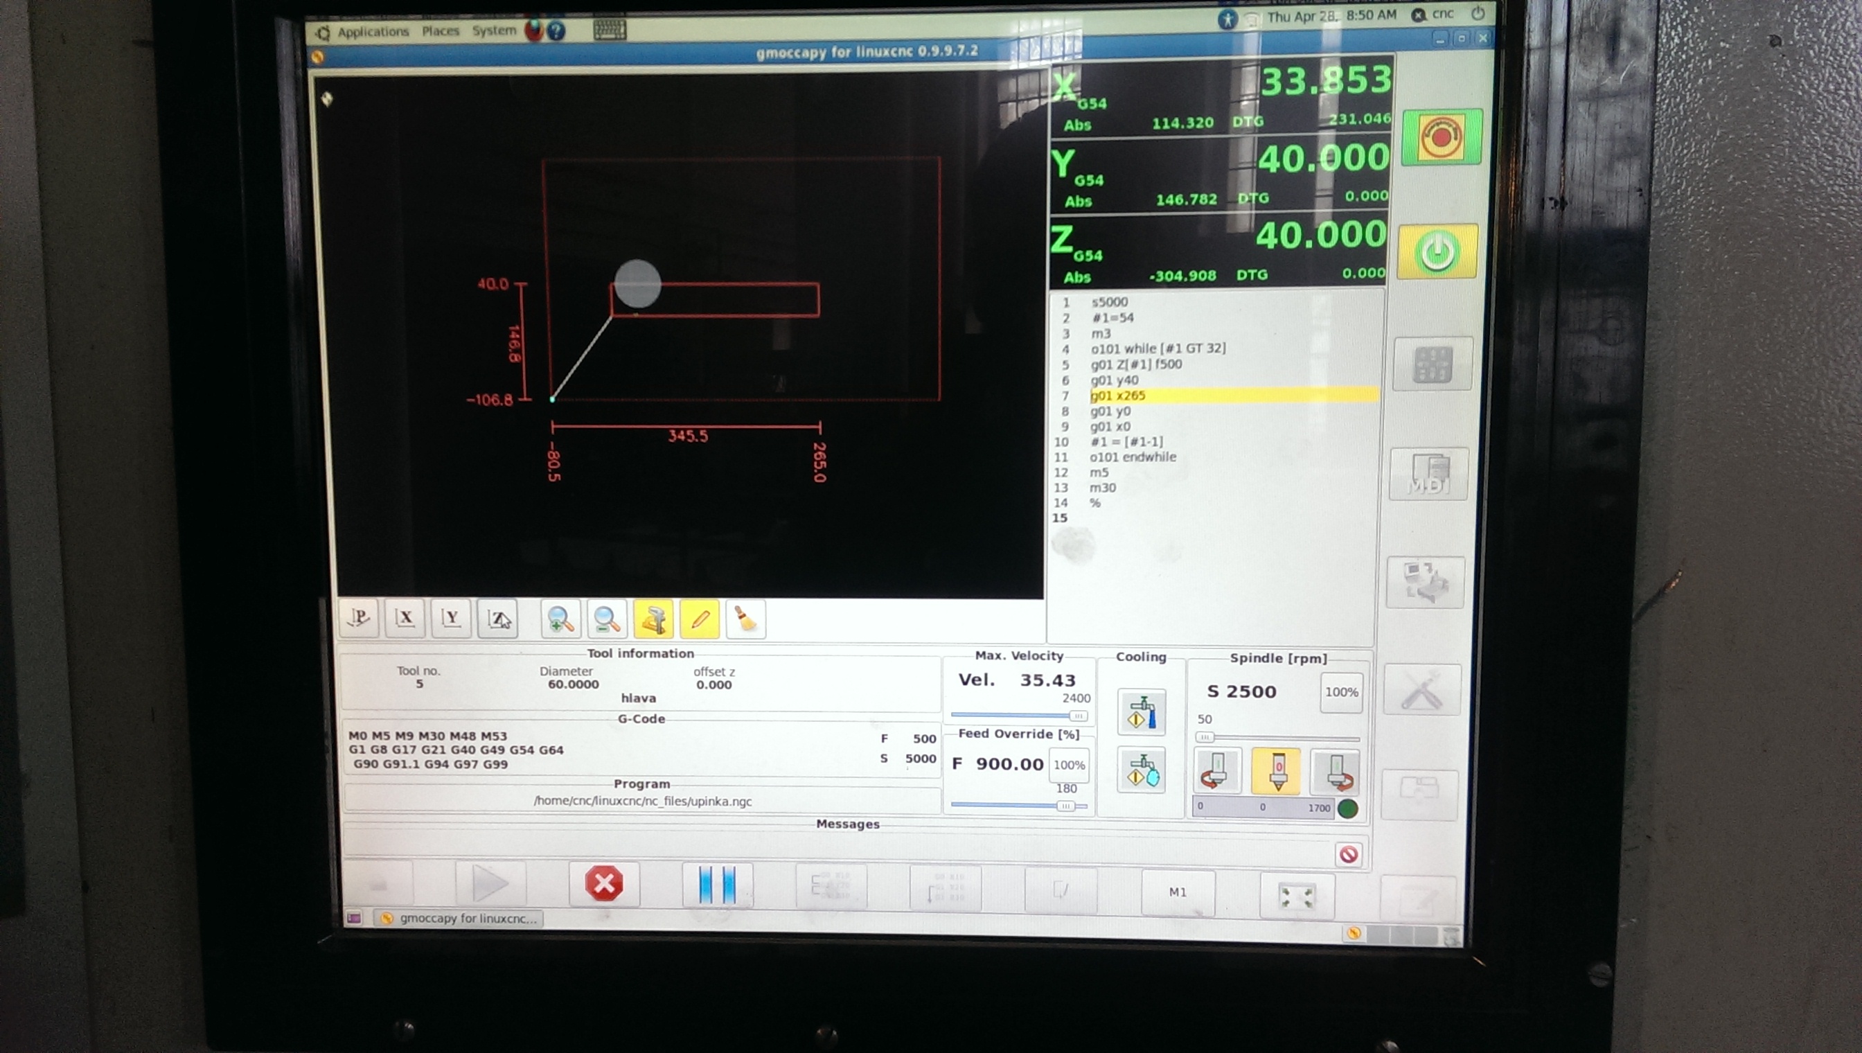Open the Applications menu
The width and height of the screenshot is (1862, 1053).
point(373,32)
